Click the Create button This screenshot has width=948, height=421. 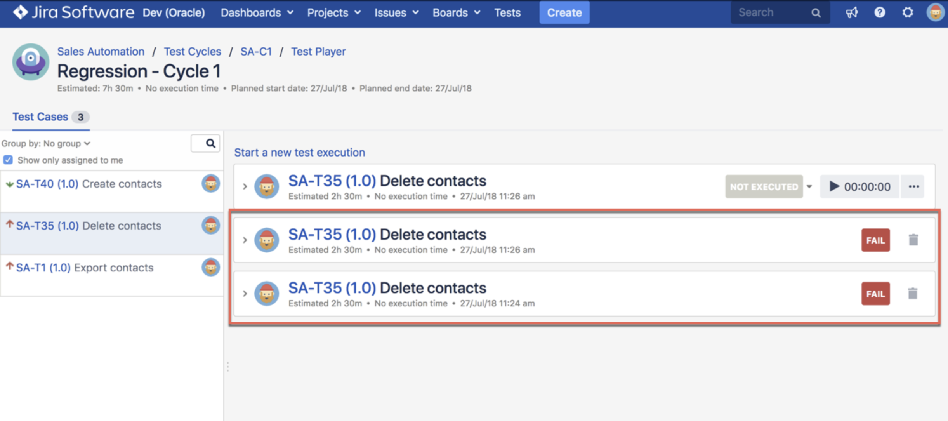click(564, 13)
